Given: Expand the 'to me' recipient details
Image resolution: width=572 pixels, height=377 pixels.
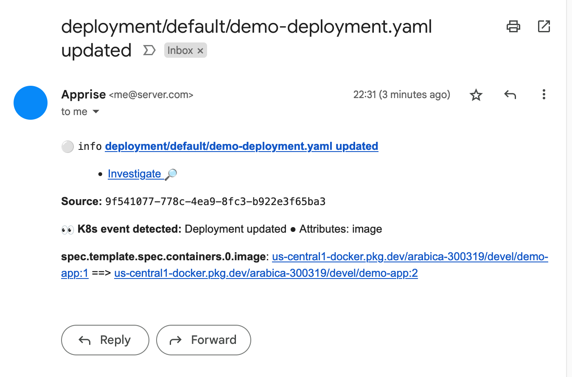Looking at the screenshot, I should [x=96, y=112].
